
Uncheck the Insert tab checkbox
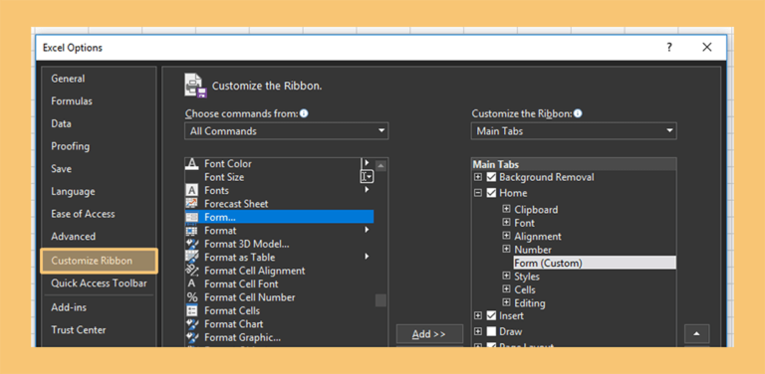[491, 316]
